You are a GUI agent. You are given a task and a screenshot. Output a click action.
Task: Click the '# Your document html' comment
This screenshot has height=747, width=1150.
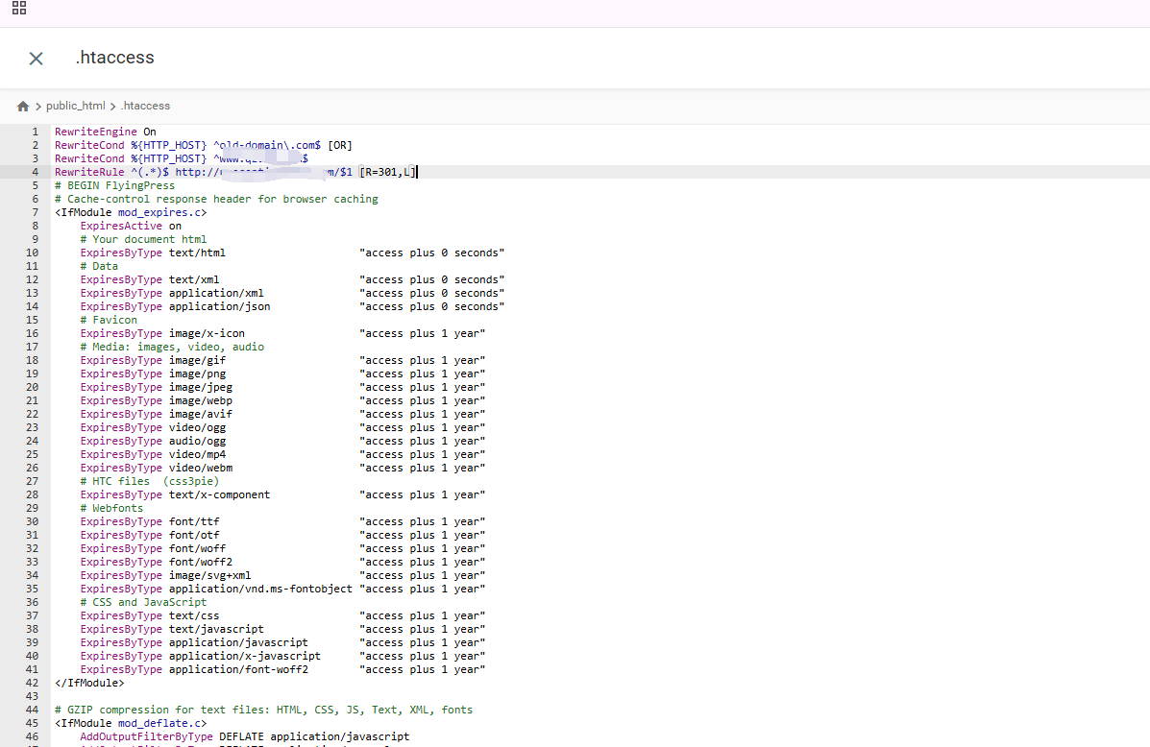[143, 239]
